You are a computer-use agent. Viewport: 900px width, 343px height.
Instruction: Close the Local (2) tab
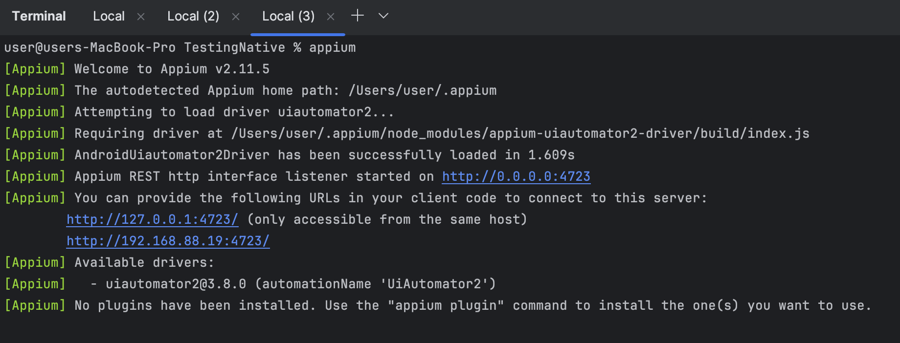(236, 17)
